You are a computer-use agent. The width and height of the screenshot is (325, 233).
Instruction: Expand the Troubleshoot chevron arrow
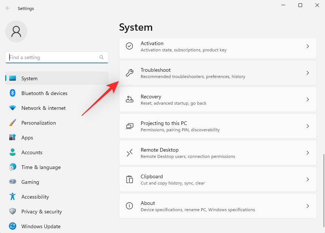pos(308,73)
